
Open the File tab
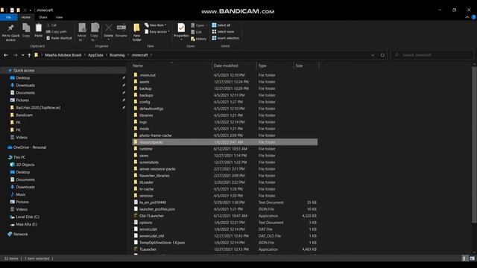tap(8, 17)
